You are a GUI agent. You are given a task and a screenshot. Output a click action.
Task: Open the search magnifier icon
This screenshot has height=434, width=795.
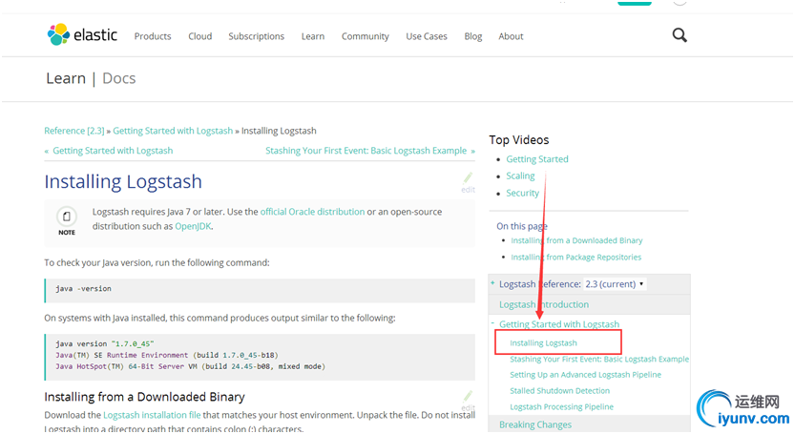pyautogui.click(x=680, y=35)
